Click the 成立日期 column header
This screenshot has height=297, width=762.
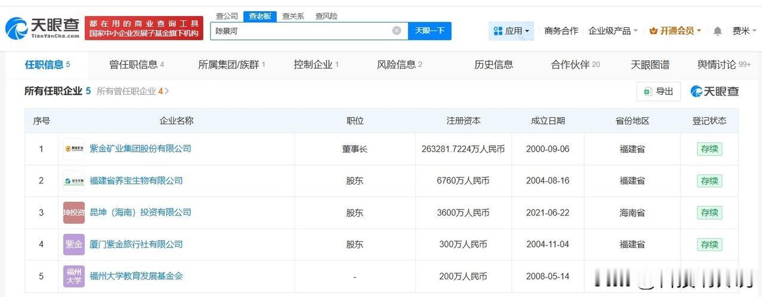pyautogui.click(x=548, y=121)
